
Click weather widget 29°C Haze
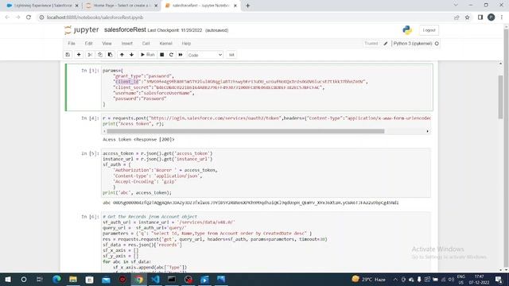(368, 279)
